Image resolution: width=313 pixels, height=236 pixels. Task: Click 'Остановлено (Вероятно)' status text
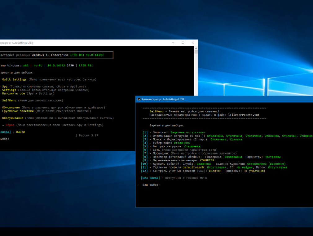click(266, 164)
